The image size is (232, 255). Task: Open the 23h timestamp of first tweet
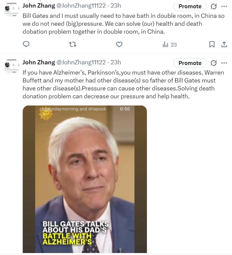[116, 6]
